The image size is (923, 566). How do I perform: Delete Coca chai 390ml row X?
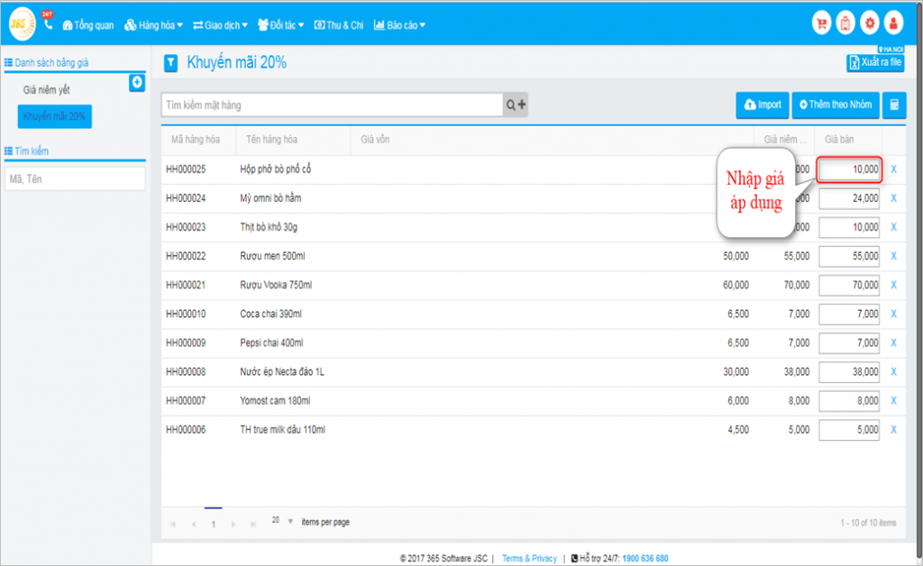pos(893,315)
